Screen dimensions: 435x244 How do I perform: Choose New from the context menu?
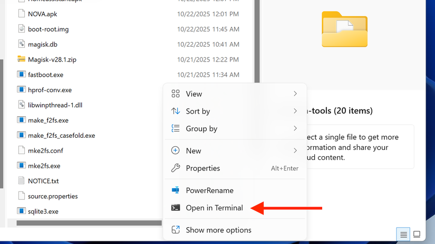tap(235, 150)
